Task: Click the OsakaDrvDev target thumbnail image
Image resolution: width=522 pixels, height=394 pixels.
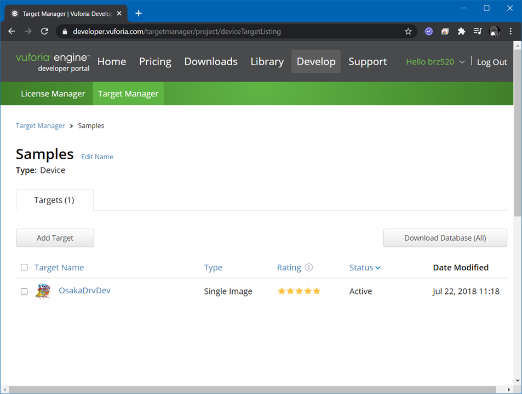Action: point(43,291)
